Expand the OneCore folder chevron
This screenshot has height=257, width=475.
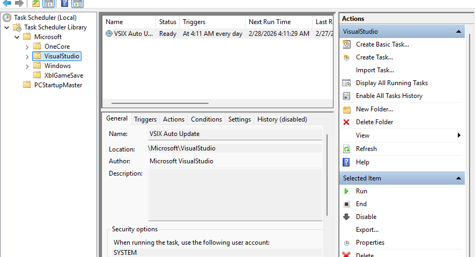pos(27,47)
